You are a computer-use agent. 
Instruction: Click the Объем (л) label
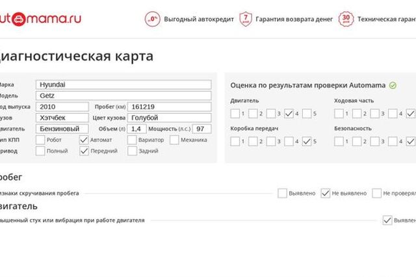pos(112,129)
